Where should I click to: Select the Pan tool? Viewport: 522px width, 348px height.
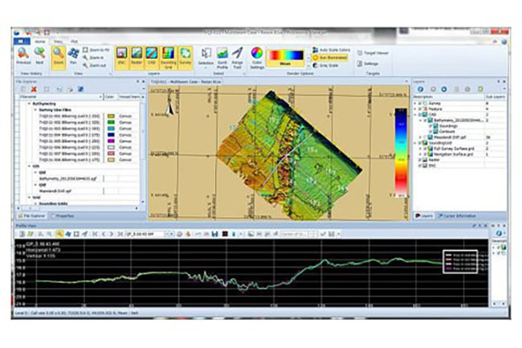click(x=73, y=55)
